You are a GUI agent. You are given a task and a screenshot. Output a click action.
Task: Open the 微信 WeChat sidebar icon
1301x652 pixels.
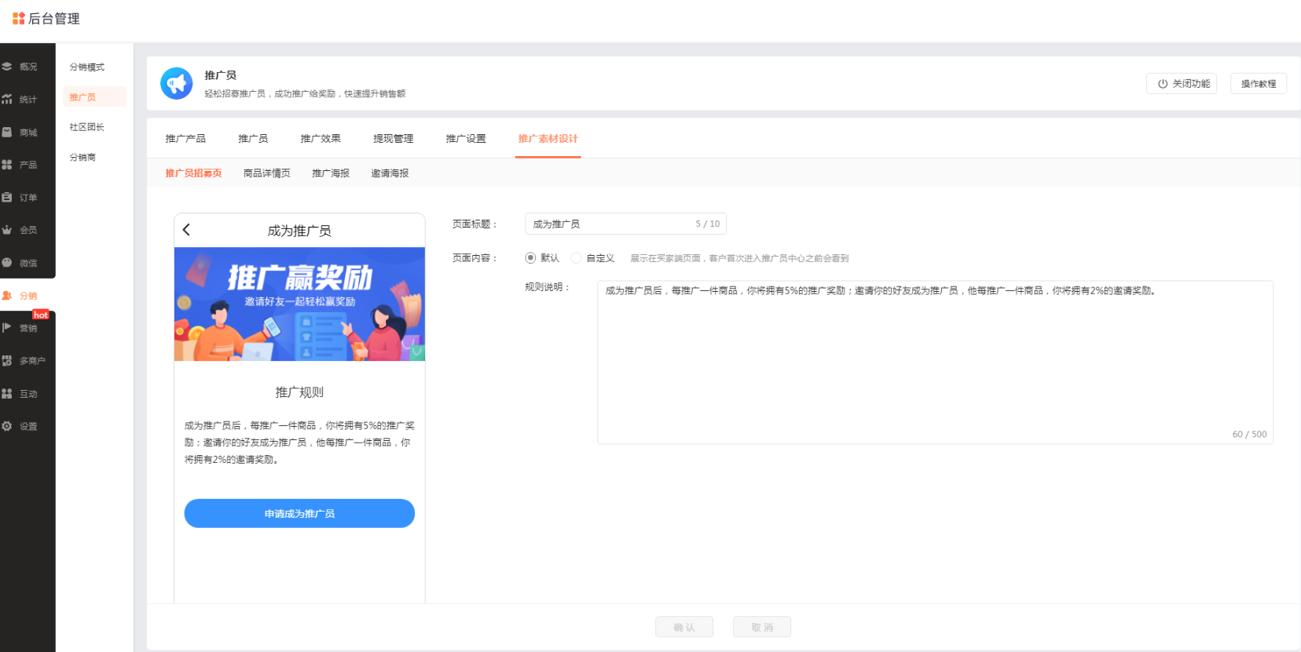click(7, 263)
